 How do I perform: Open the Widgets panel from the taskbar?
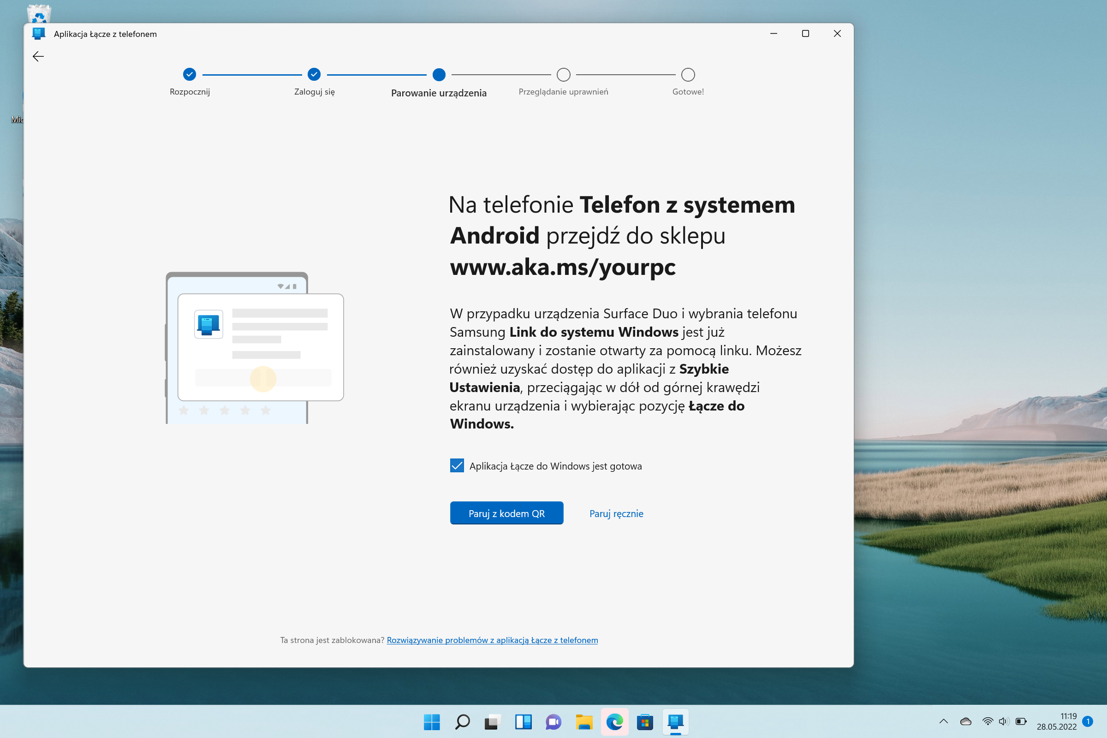point(523,721)
